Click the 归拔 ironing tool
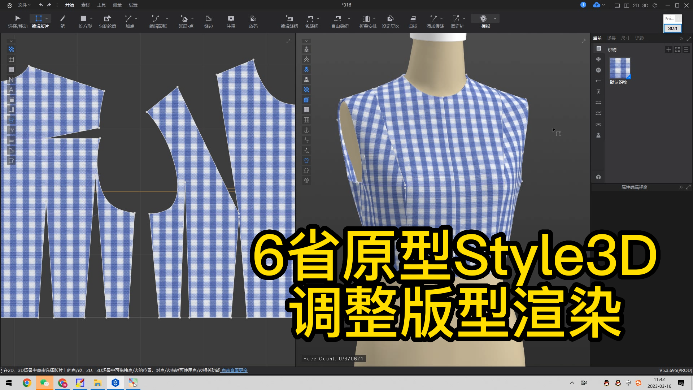 click(413, 21)
